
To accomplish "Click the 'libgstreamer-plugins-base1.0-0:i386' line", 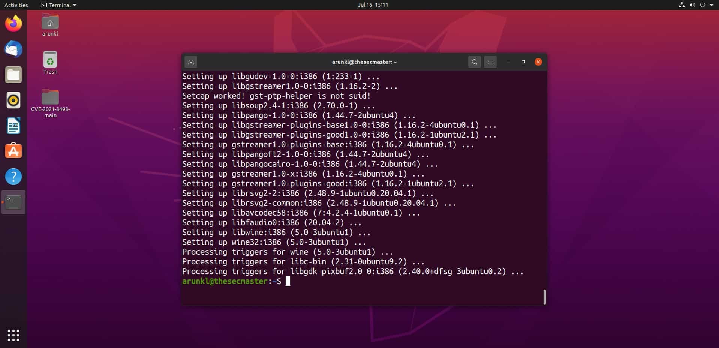I will coord(339,125).
